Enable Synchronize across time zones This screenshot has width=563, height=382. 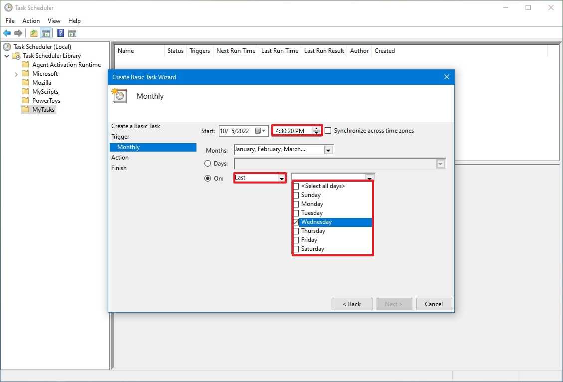click(x=328, y=131)
